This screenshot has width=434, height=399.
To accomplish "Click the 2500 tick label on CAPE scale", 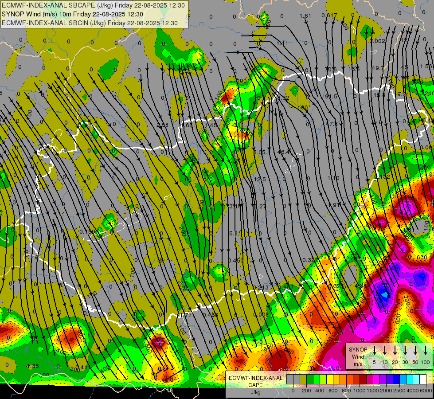I will (x=399, y=391).
